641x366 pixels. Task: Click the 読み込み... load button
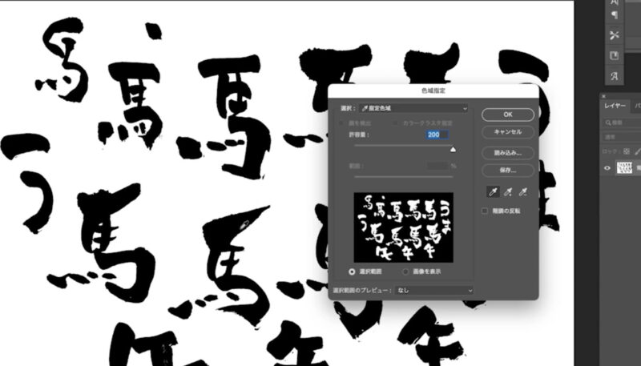[x=508, y=153]
